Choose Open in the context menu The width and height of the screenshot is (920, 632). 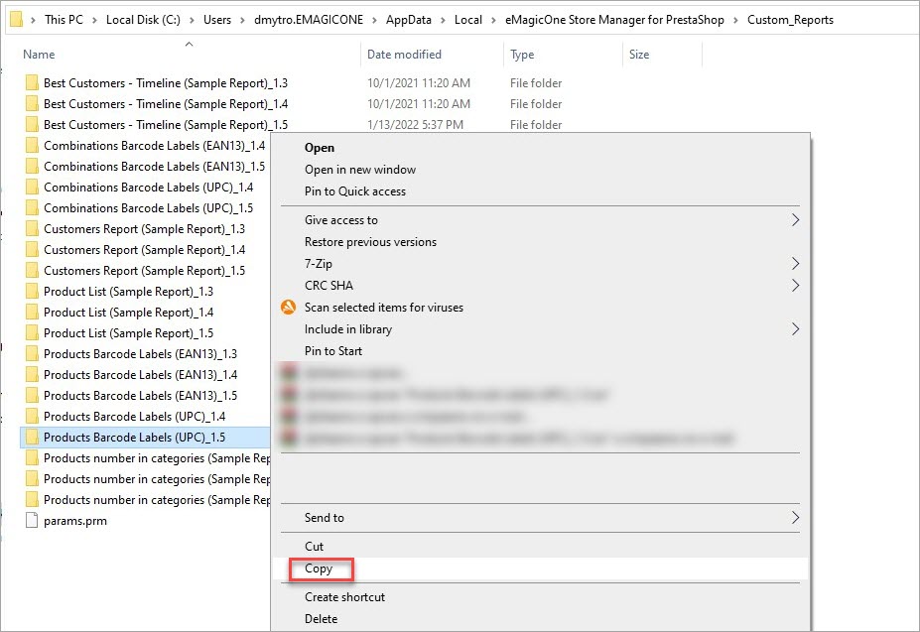pyautogui.click(x=320, y=148)
